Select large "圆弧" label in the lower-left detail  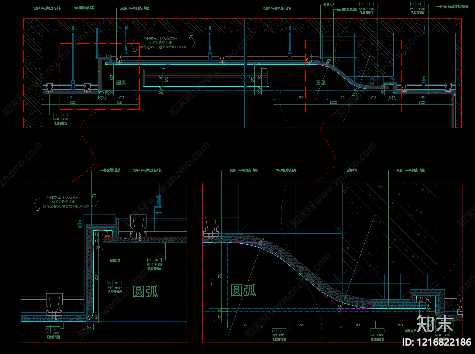click(146, 292)
